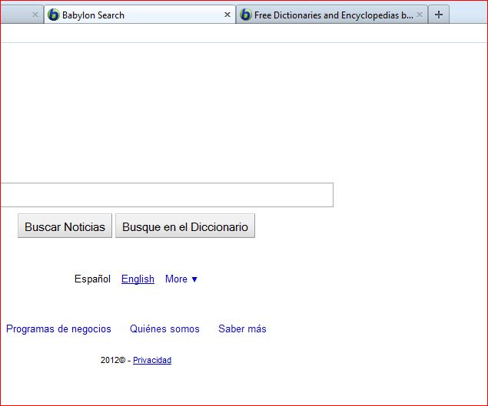Open the Free Dictionaries and Encyclopedias tab
Screen dimensions: 488x406
coord(331,15)
